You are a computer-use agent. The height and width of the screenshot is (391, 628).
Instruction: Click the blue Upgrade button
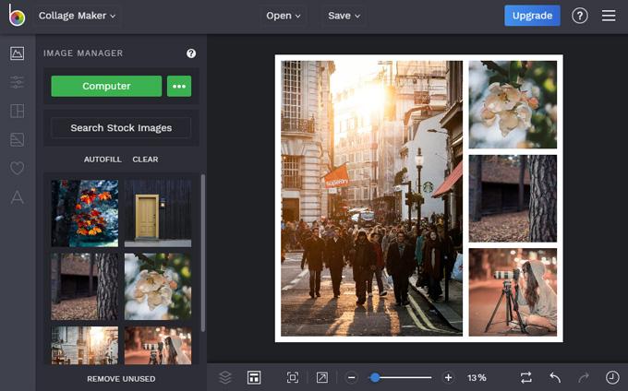532,16
